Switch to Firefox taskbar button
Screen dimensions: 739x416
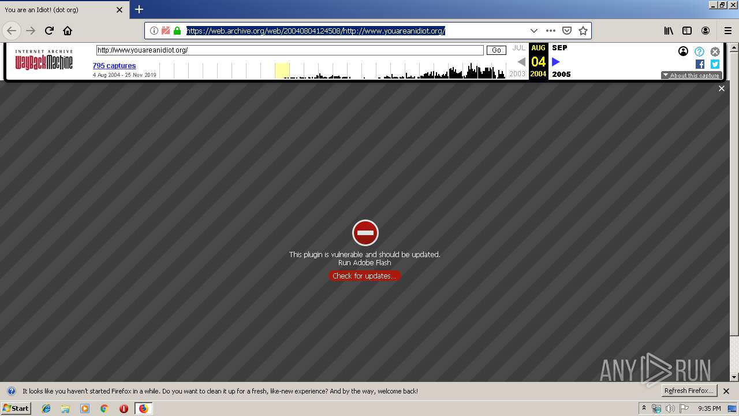pos(143,408)
